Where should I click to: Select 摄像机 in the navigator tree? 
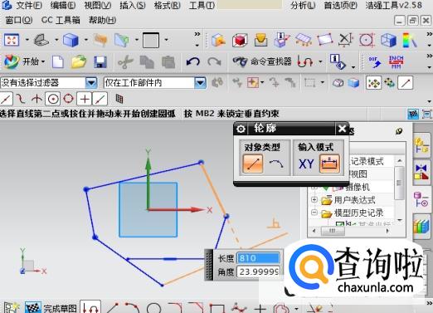(358, 188)
